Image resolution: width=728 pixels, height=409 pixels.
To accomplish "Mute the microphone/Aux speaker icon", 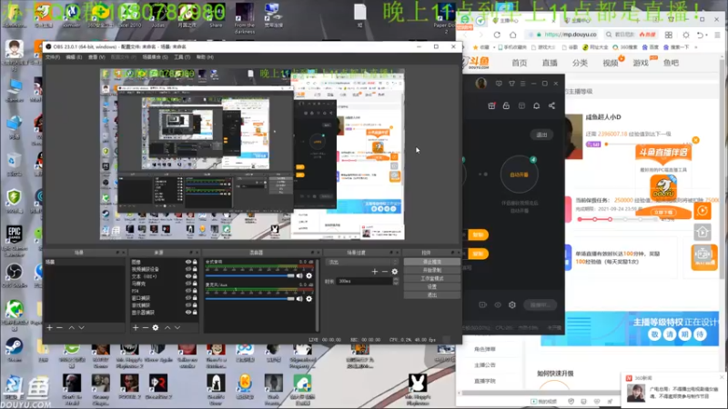I will click(x=299, y=299).
